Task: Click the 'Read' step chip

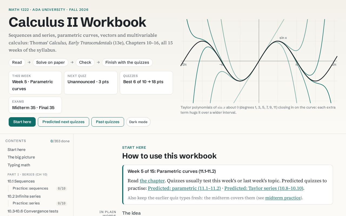Action: point(17,62)
